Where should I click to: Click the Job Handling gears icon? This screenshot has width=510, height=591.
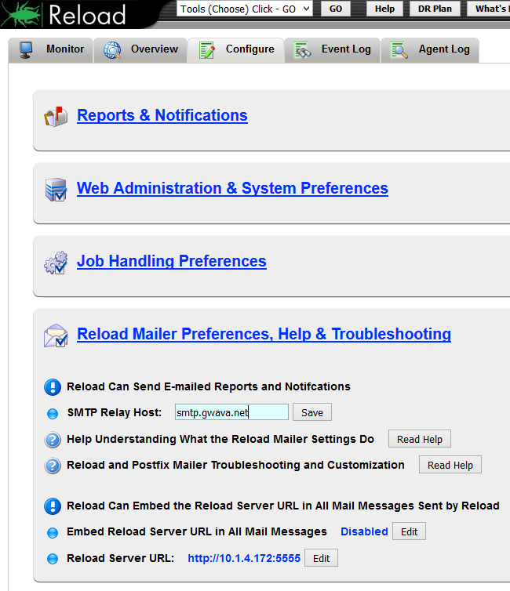pos(56,263)
